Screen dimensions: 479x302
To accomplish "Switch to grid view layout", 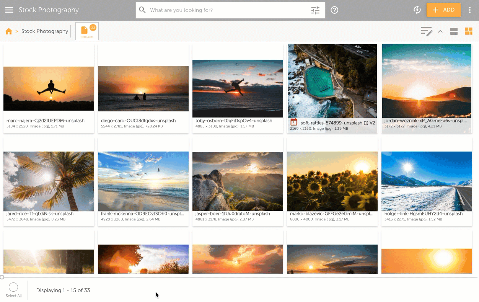I will click(469, 31).
